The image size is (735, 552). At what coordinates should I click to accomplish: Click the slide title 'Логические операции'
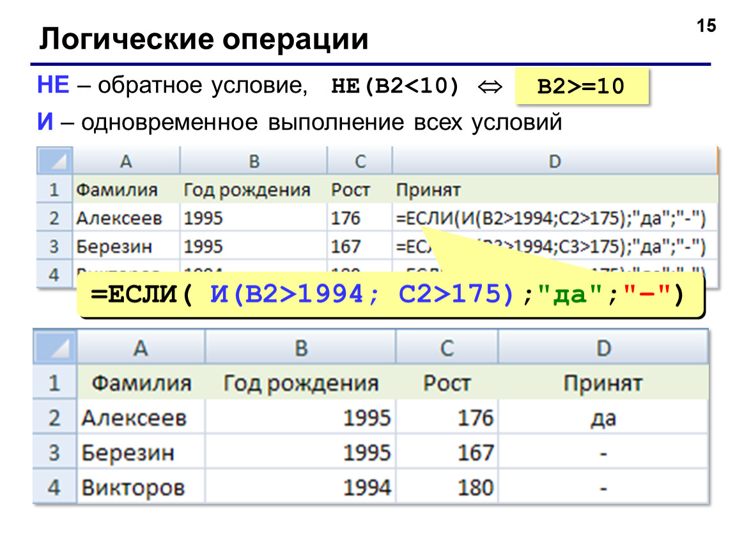[x=204, y=38]
